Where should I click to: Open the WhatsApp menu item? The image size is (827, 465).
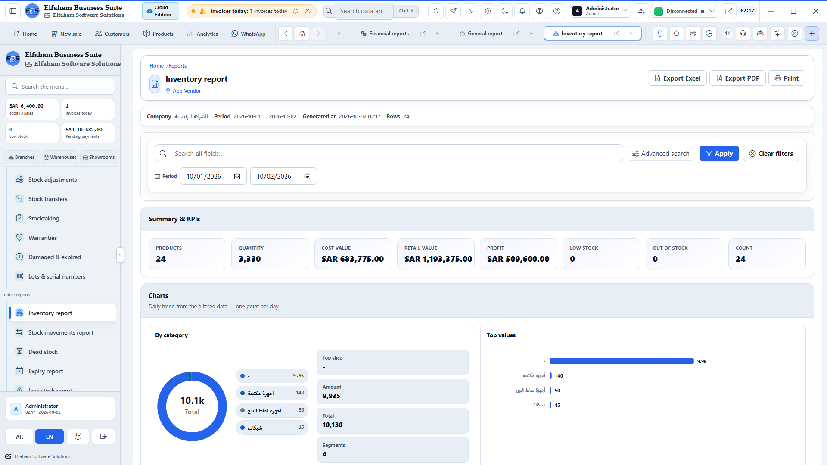tap(249, 34)
